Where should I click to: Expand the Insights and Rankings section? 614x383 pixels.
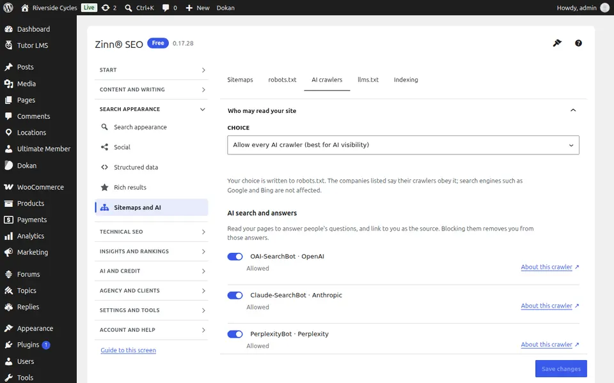152,252
